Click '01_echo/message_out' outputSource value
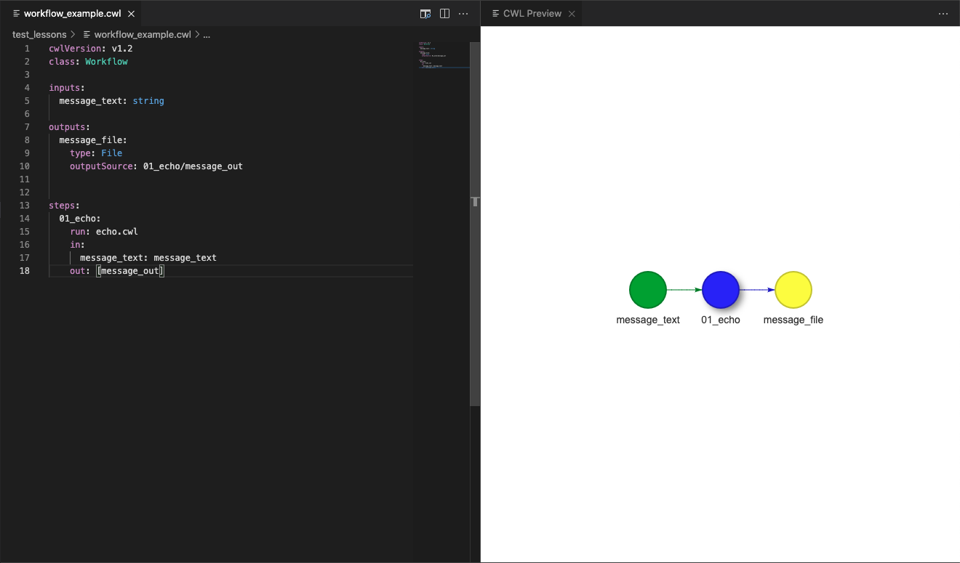The height and width of the screenshot is (563, 960). [x=193, y=166]
